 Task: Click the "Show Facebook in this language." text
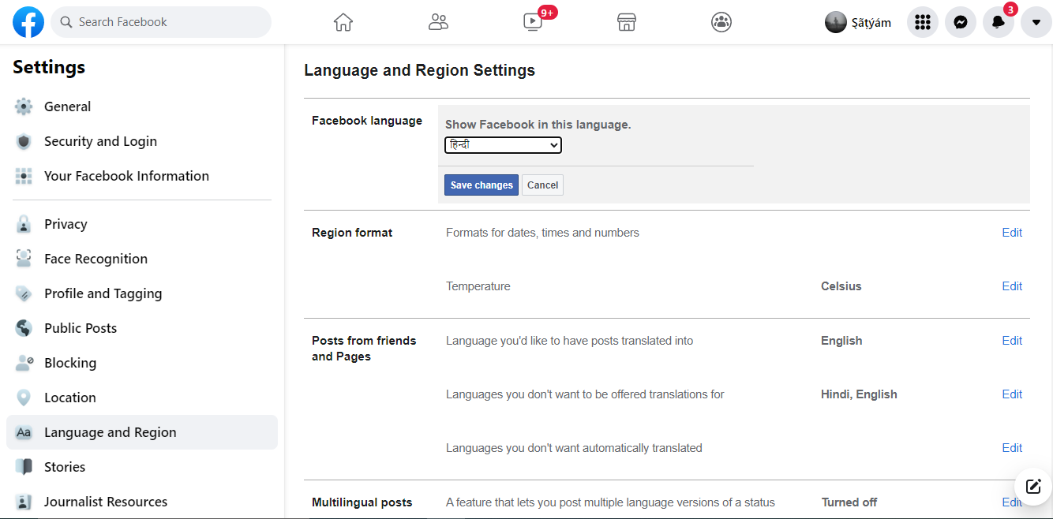[x=538, y=125]
